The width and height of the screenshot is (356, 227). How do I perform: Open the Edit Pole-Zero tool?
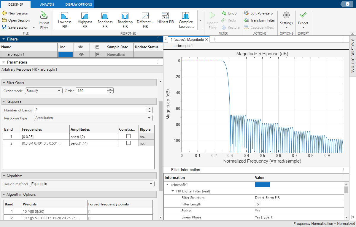[259, 13]
